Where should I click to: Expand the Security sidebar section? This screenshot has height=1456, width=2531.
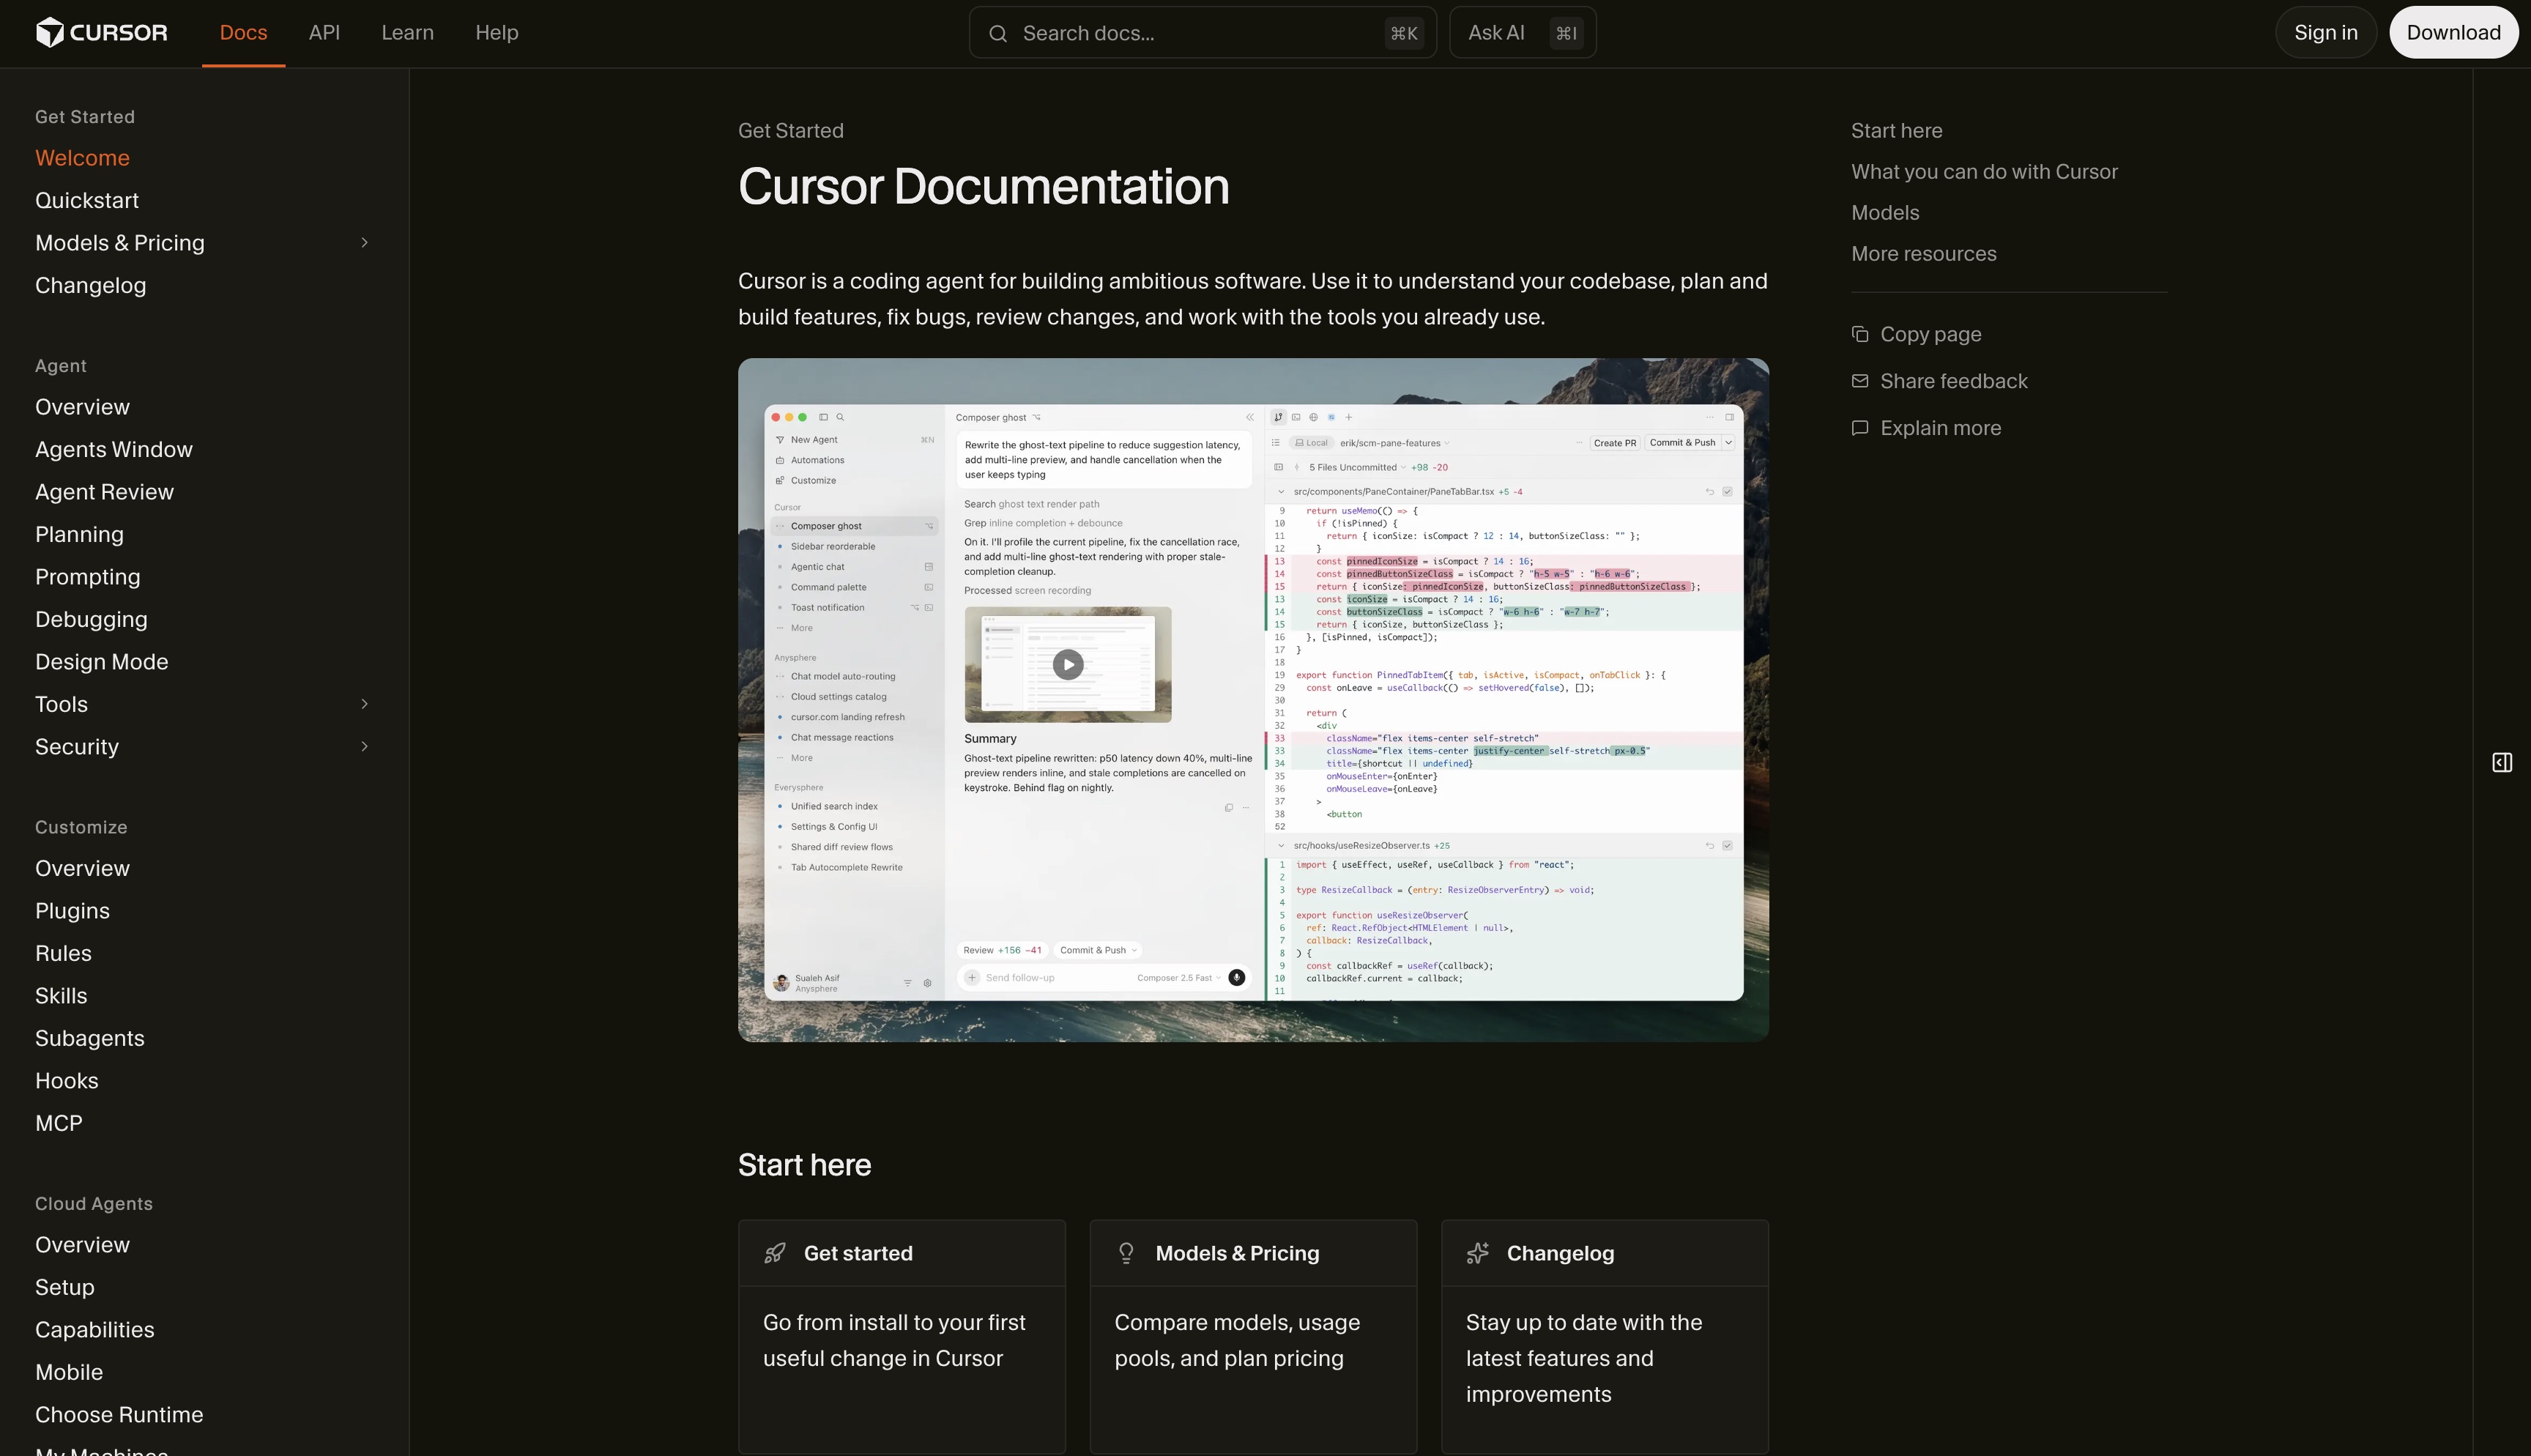(365, 747)
